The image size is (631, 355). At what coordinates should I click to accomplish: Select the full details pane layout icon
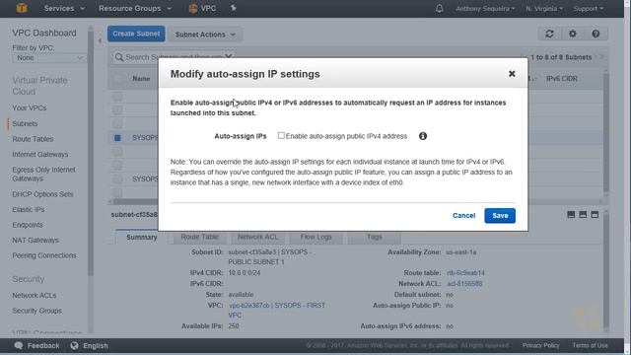[595, 215]
